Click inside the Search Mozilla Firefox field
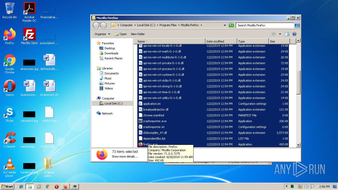This screenshot has height=190, width=338. click(265, 25)
